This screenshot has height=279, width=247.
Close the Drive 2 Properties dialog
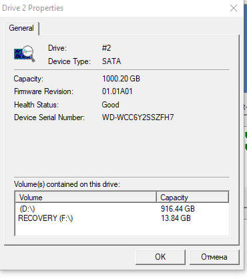pyautogui.click(x=234, y=8)
